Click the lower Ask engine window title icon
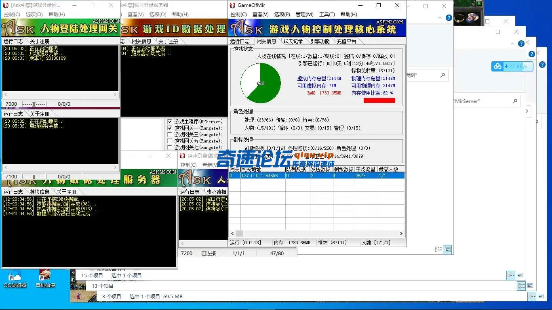552x310 pixels. pyautogui.click(x=182, y=156)
